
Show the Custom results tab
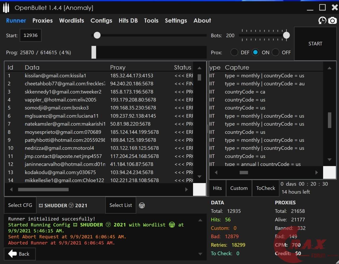(239, 188)
